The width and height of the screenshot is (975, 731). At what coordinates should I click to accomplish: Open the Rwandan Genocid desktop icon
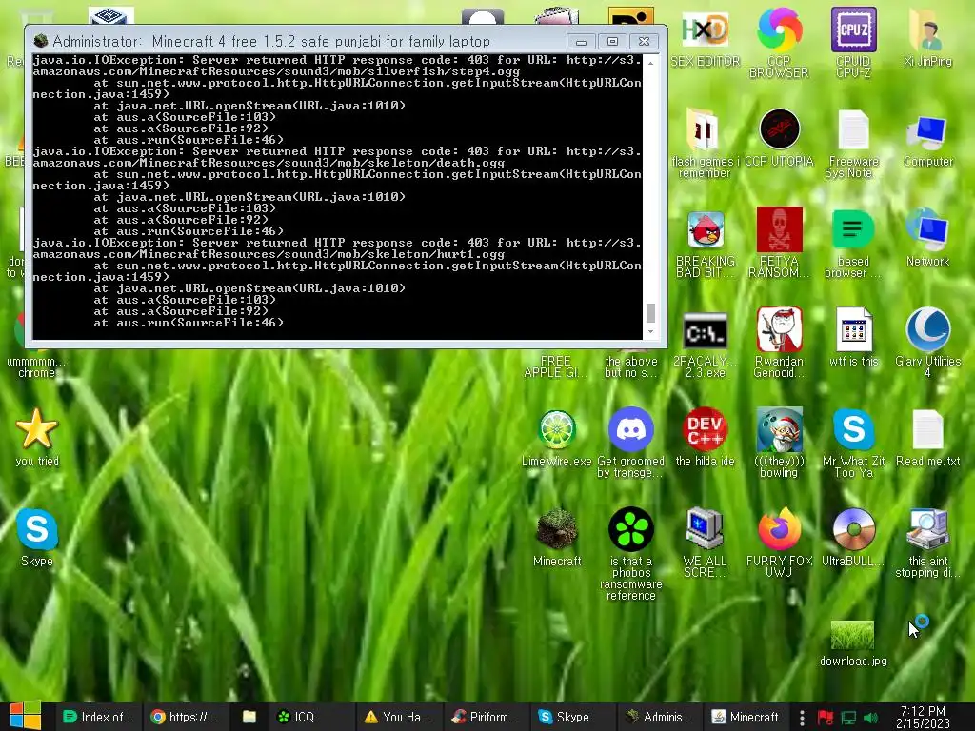(x=779, y=329)
